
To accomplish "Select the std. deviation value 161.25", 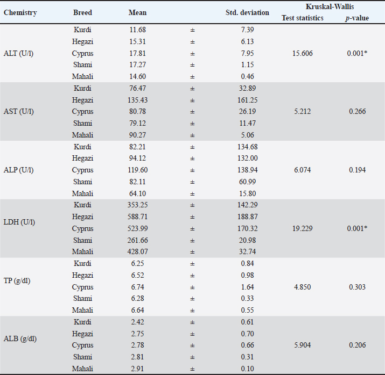I will [247, 100].
